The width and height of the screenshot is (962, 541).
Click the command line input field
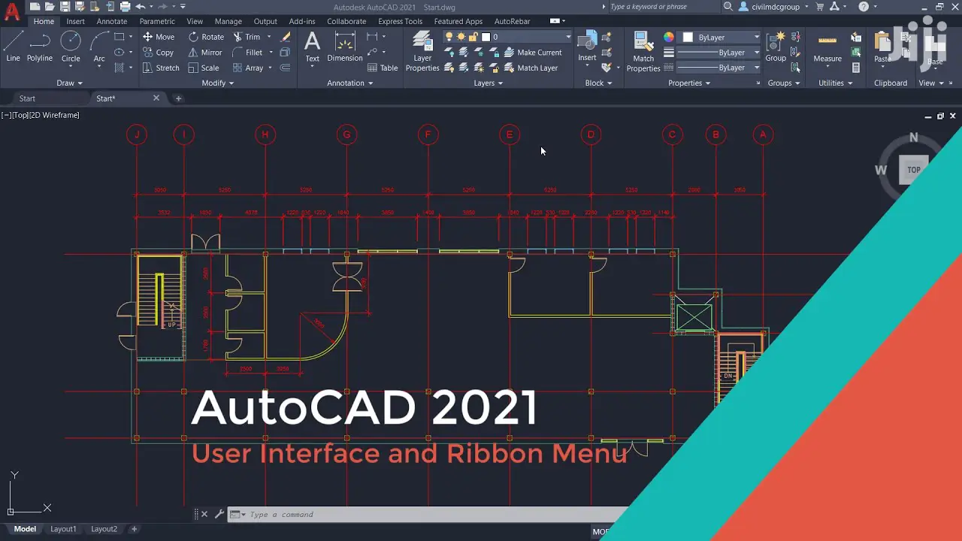tap(428, 515)
